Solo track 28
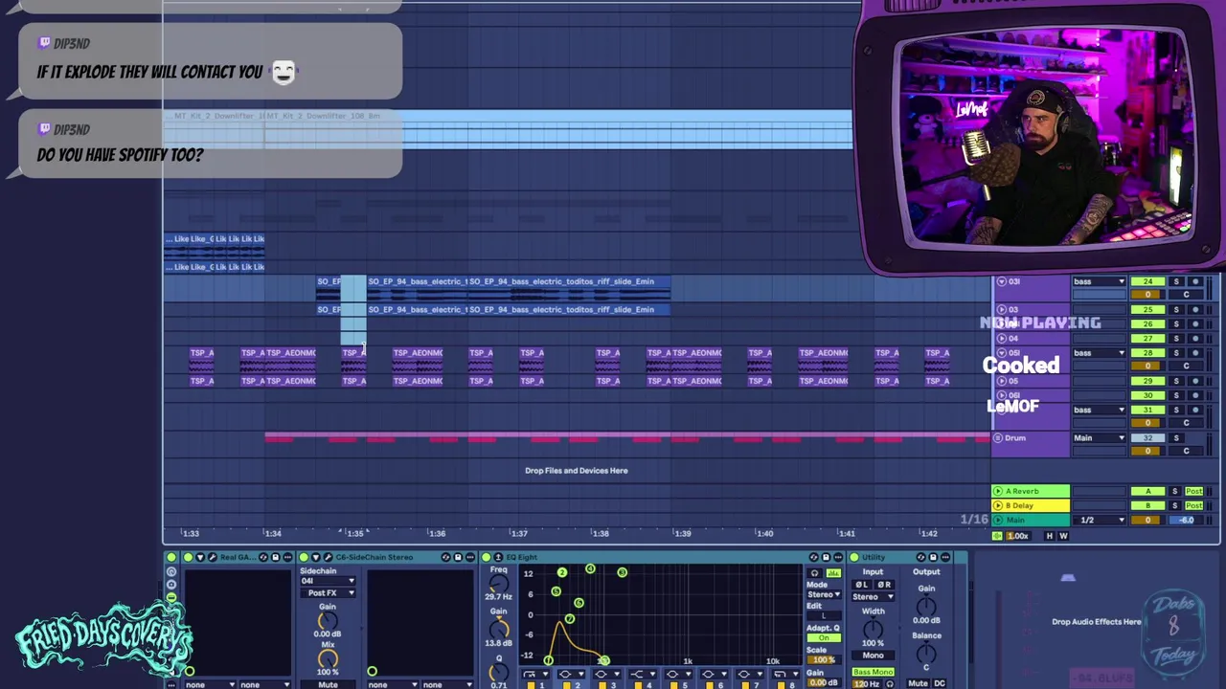This screenshot has height=689, width=1226. pyautogui.click(x=1176, y=352)
